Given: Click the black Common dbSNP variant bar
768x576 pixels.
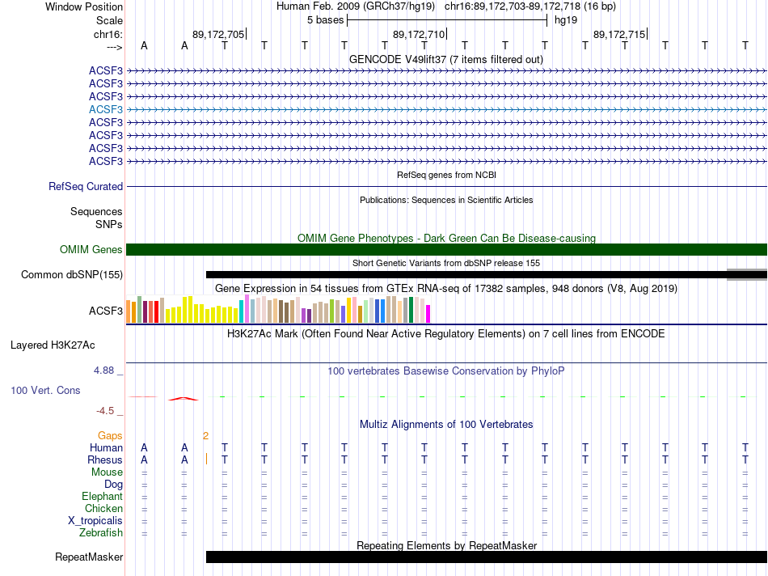Looking at the screenshot, I should click(x=466, y=274).
